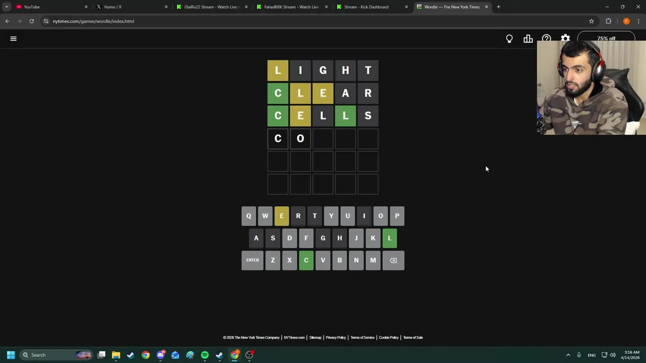Click the yellow E key
Viewport: 646px width, 363px height.
pyautogui.click(x=282, y=216)
